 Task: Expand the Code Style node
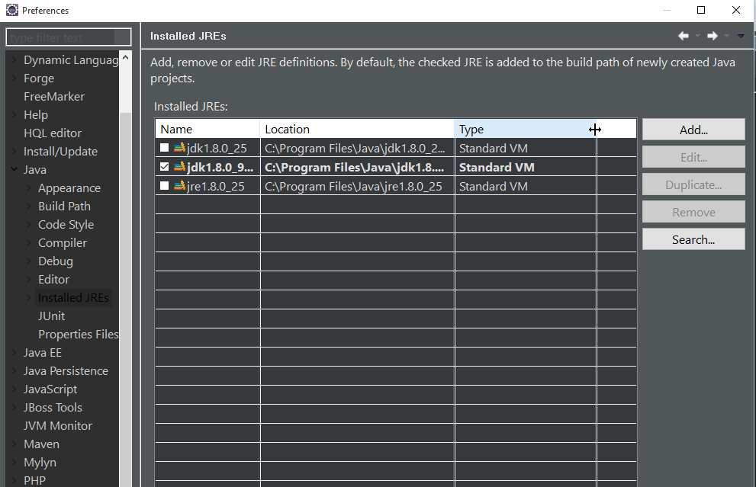point(28,225)
